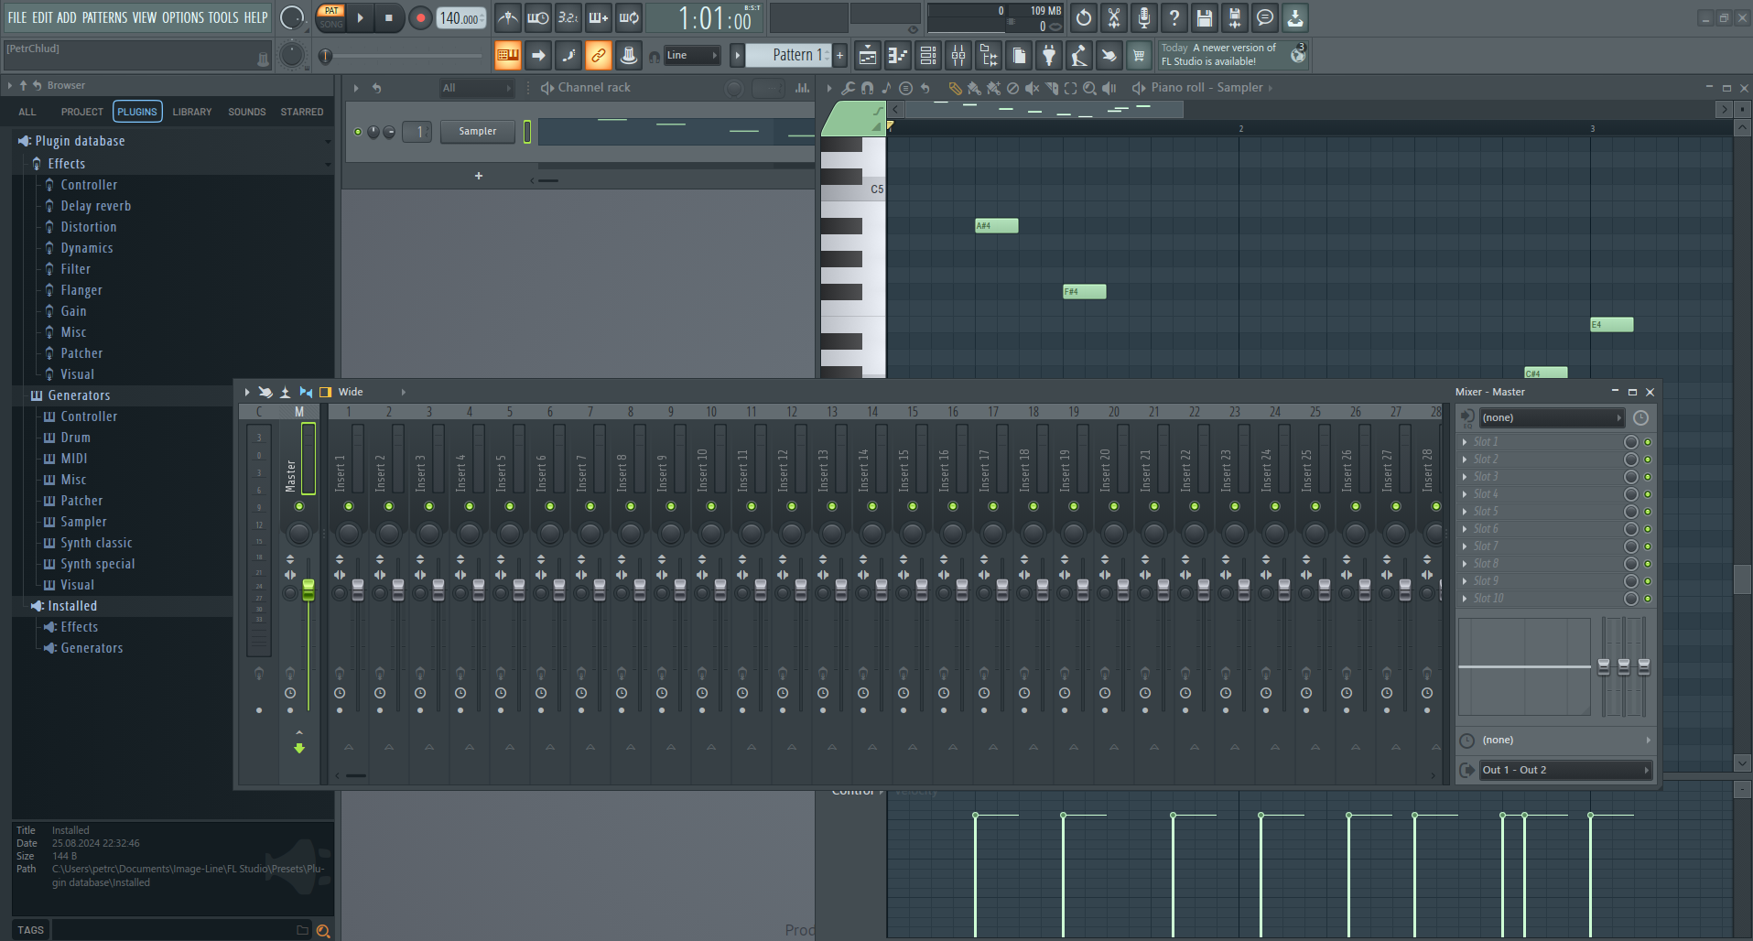This screenshot has width=1753, height=941.
Task: Open the OPTIONS menu
Action: coord(183,17)
